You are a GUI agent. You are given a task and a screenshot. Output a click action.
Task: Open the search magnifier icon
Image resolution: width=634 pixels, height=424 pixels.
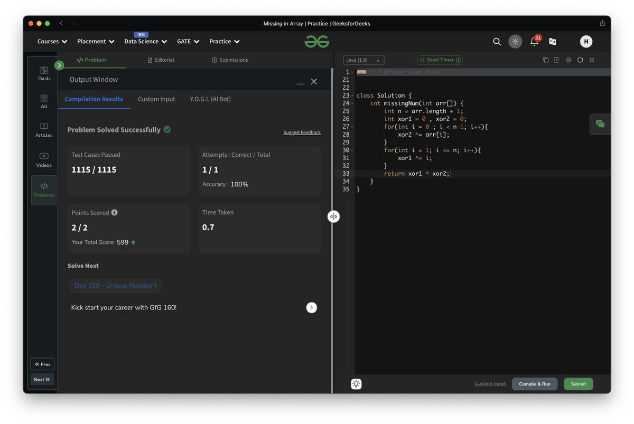(497, 41)
